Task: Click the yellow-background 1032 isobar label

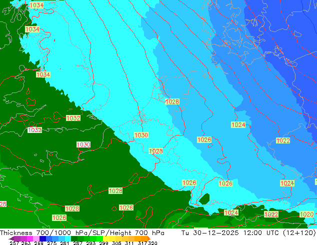Action: (x=73, y=118)
